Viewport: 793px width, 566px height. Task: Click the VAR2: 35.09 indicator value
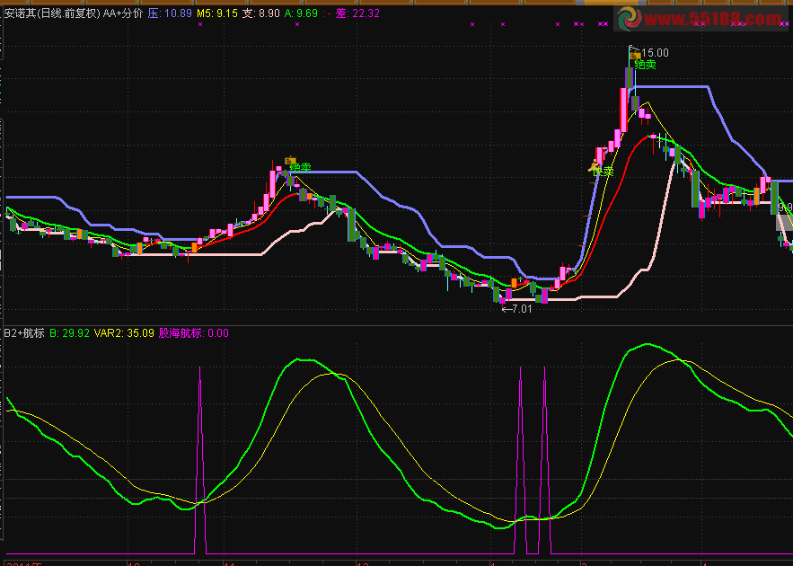click(x=124, y=332)
